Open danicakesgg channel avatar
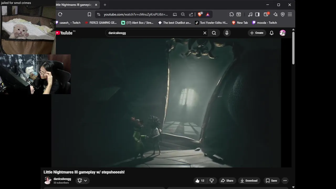 tap(48, 180)
